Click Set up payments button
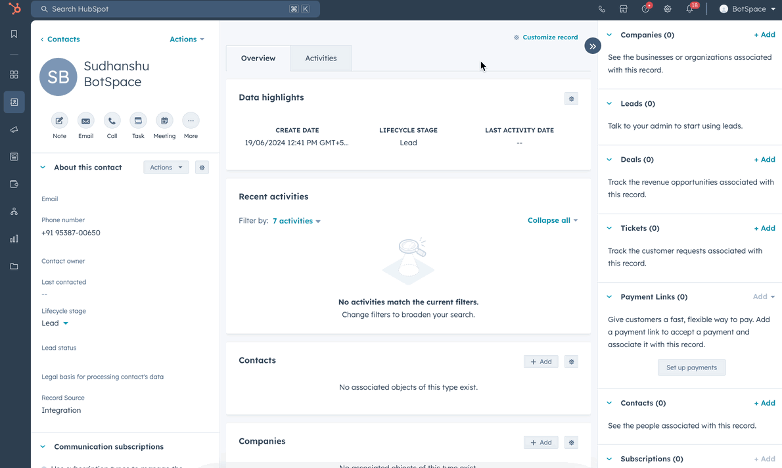782x468 pixels. coord(692,367)
